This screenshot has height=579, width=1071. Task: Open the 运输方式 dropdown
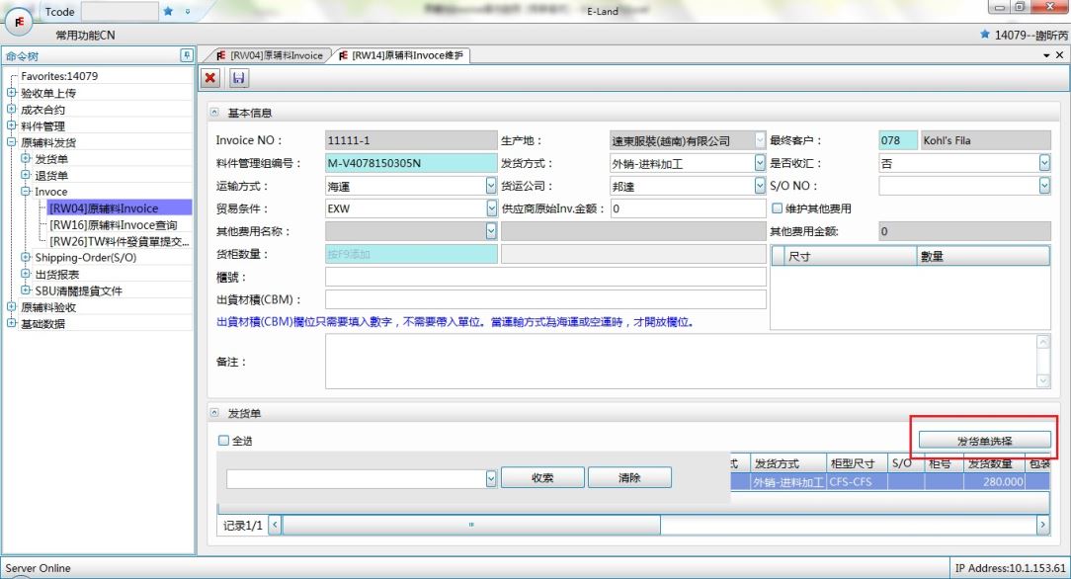(492, 186)
